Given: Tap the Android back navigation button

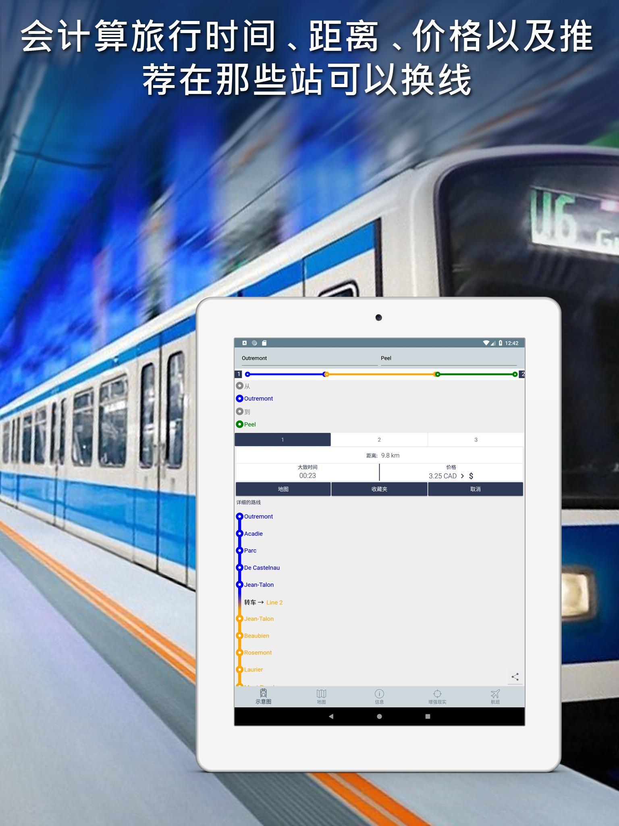Looking at the screenshot, I should pyautogui.click(x=331, y=716).
